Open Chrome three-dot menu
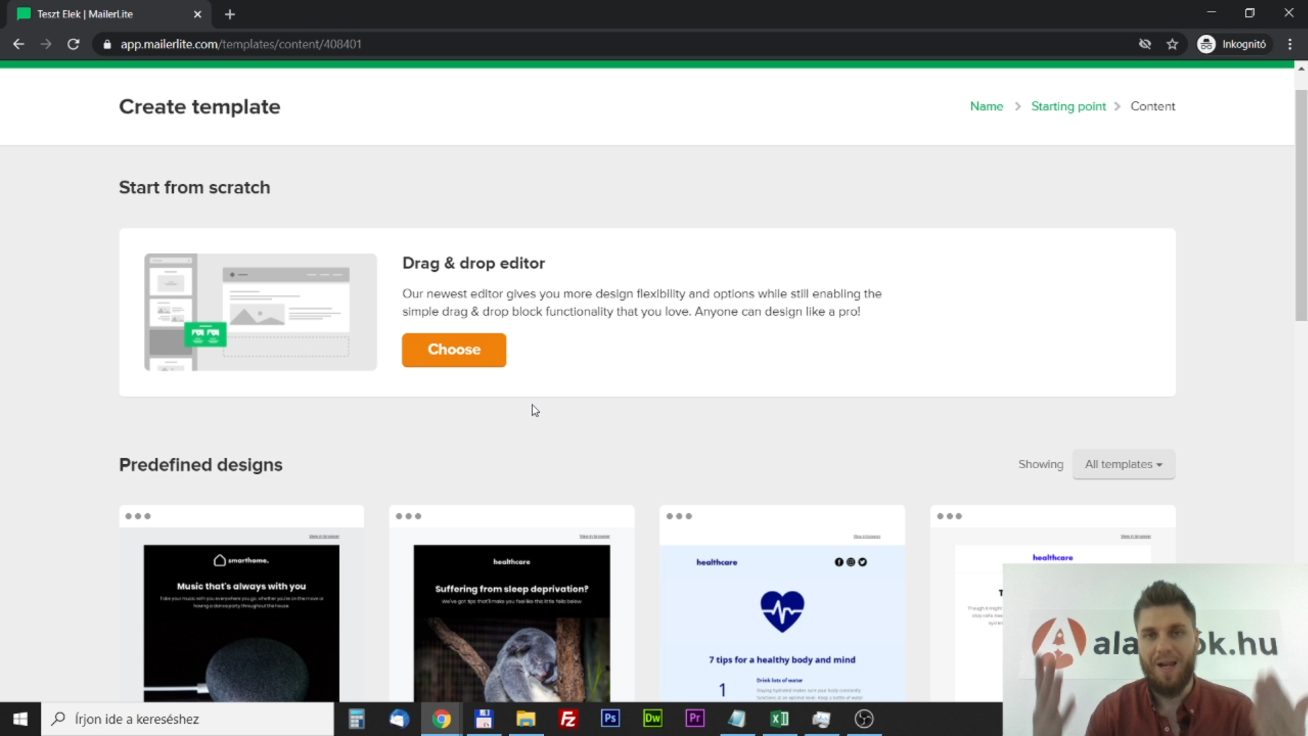The height and width of the screenshot is (736, 1308). pyautogui.click(x=1290, y=44)
